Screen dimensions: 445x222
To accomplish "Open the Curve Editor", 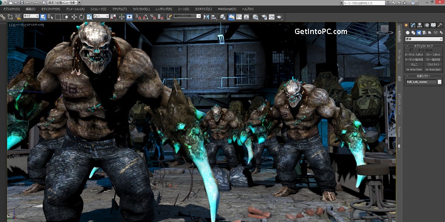I will click(239, 17).
